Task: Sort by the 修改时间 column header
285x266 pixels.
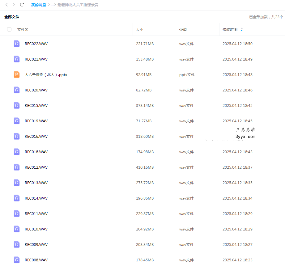Action: coord(230,30)
